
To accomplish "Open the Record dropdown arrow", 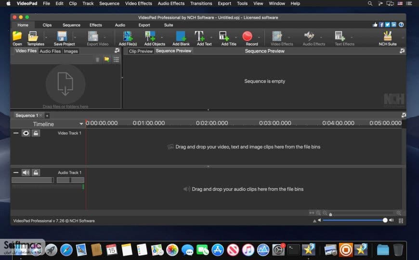I will click(259, 37).
